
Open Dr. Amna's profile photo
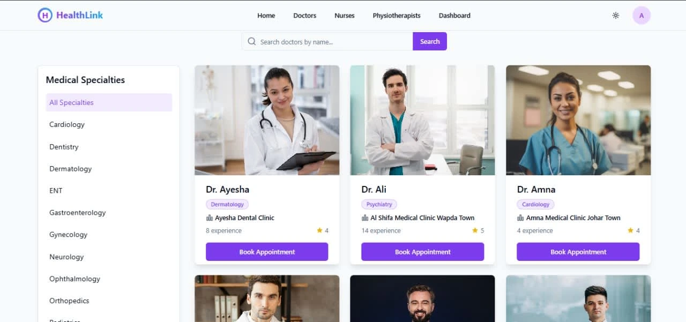pos(578,120)
